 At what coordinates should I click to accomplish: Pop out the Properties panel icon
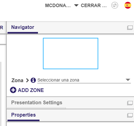(130, 115)
